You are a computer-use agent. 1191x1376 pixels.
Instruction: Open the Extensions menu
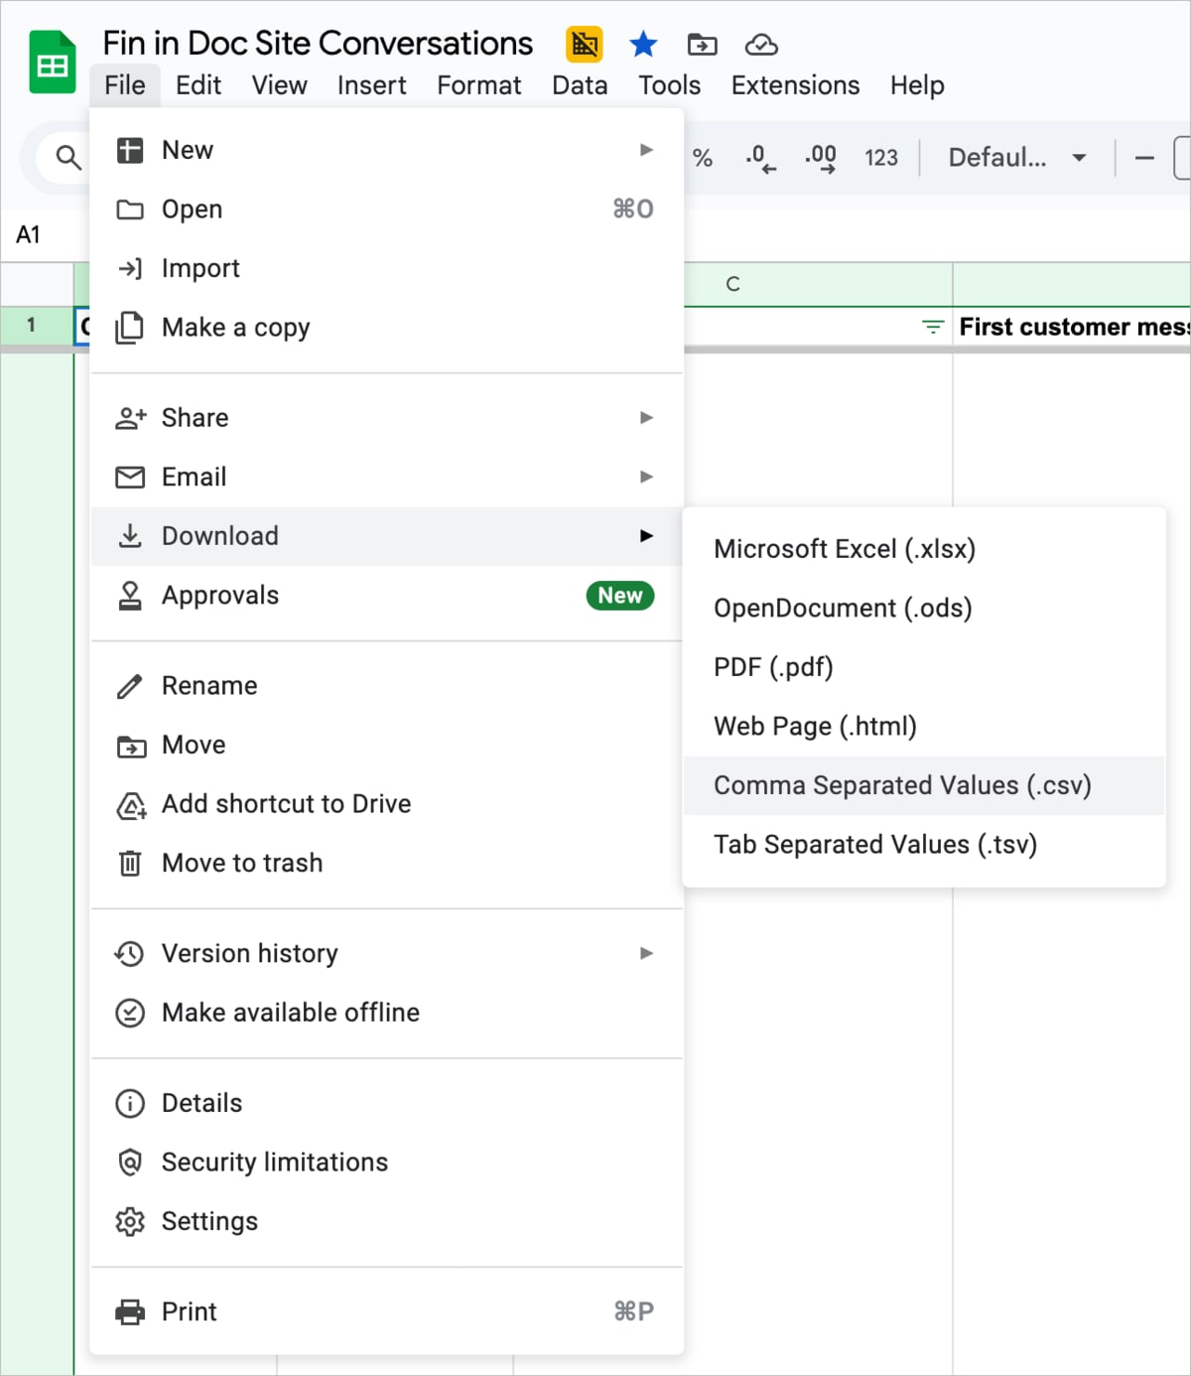coord(794,85)
